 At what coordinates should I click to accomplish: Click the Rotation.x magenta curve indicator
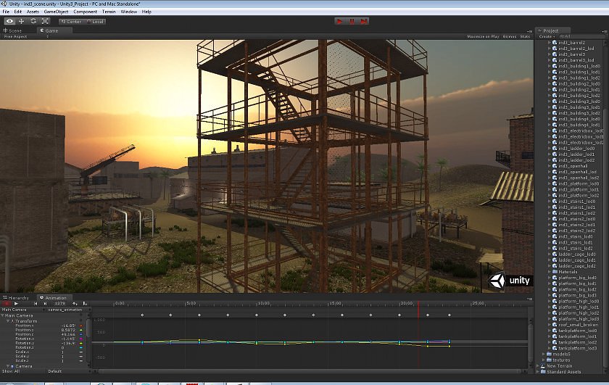point(80,339)
